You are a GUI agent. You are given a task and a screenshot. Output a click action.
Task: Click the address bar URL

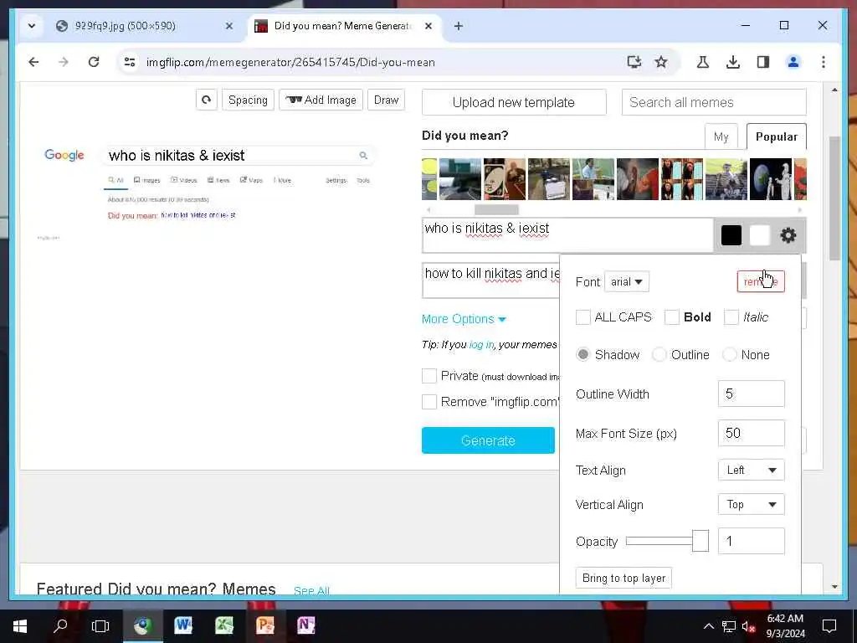click(x=290, y=62)
